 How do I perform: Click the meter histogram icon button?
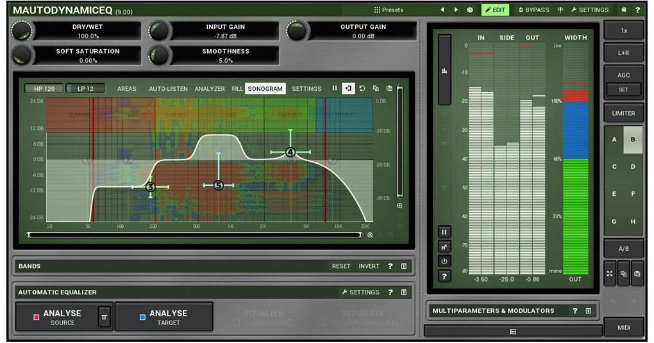pyautogui.click(x=444, y=70)
